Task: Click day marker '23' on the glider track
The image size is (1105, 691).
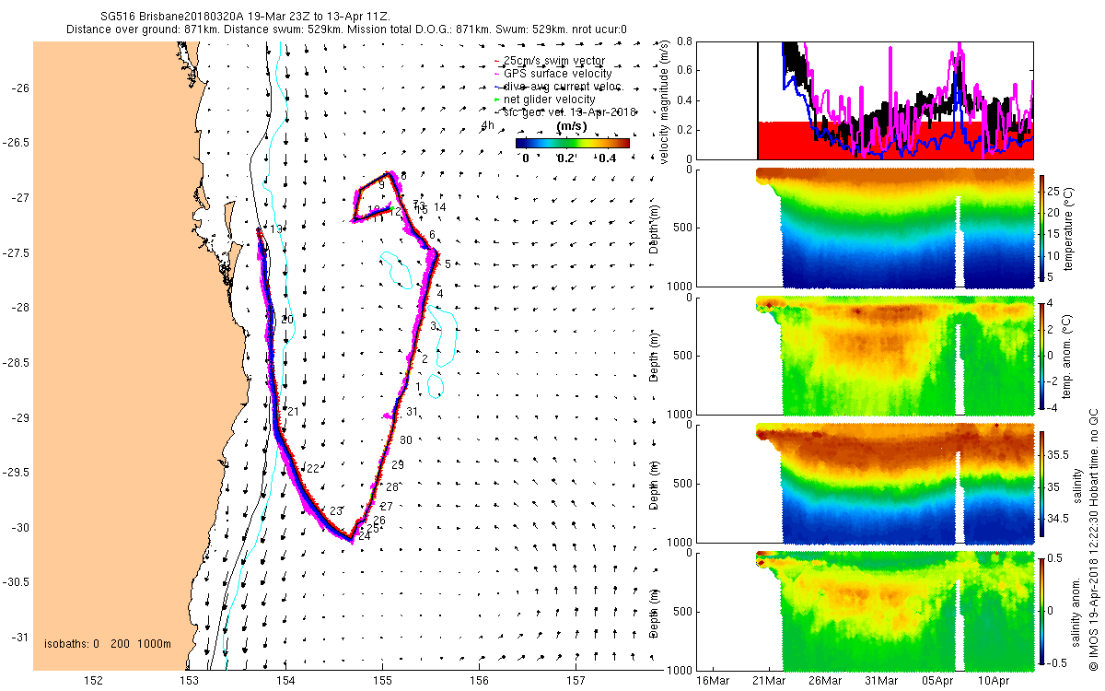Action: point(336,510)
